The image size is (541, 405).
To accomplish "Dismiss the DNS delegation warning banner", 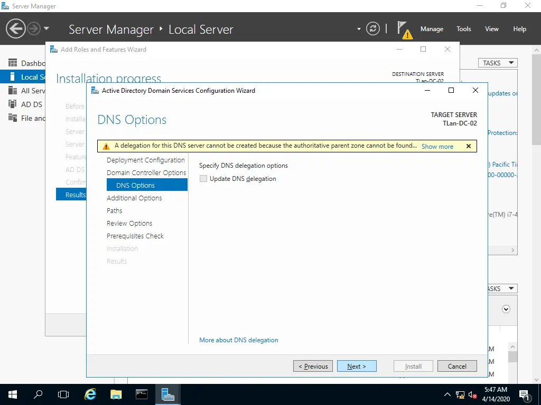I will [468, 146].
